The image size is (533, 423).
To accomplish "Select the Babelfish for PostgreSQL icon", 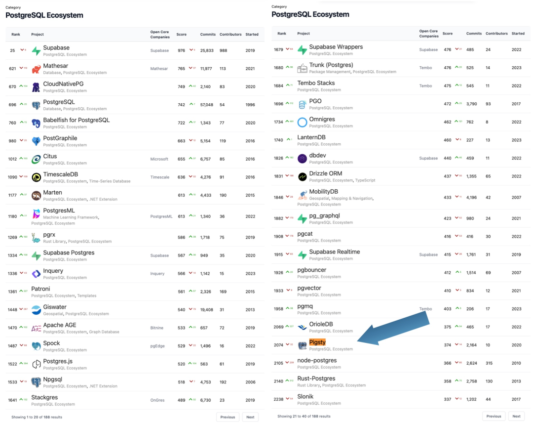I will point(37,123).
